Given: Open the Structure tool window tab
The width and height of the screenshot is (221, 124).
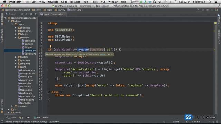Looking at the screenshot, I should click(2, 36).
